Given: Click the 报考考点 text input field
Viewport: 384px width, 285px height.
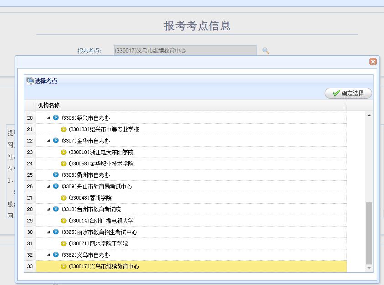Looking at the screenshot, I should pyautogui.click(x=185, y=51).
